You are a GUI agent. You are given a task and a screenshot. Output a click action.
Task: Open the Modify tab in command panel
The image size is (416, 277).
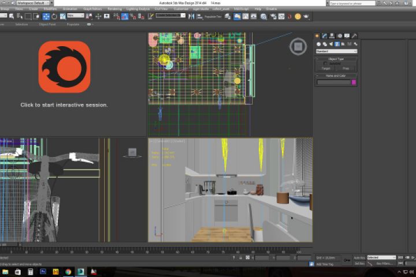click(x=325, y=36)
